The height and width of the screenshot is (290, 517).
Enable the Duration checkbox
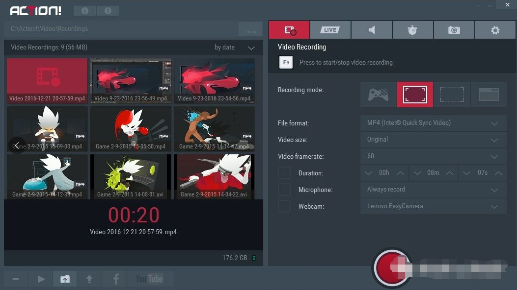pos(284,173)
